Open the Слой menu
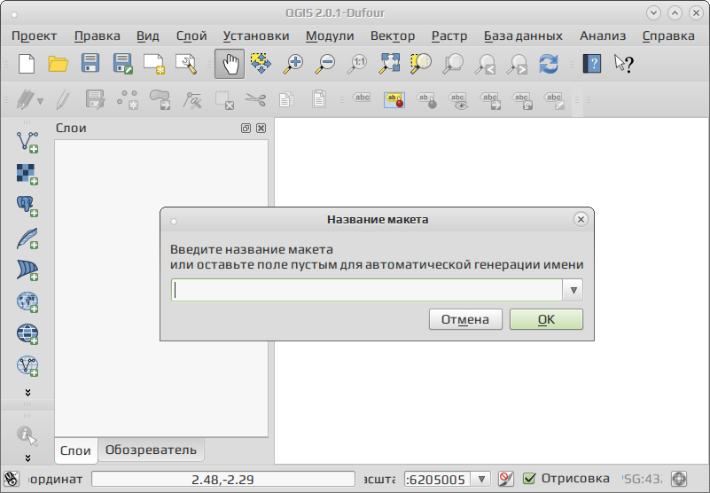The height and width of the screenshot is (493, 710). point(191,35)
